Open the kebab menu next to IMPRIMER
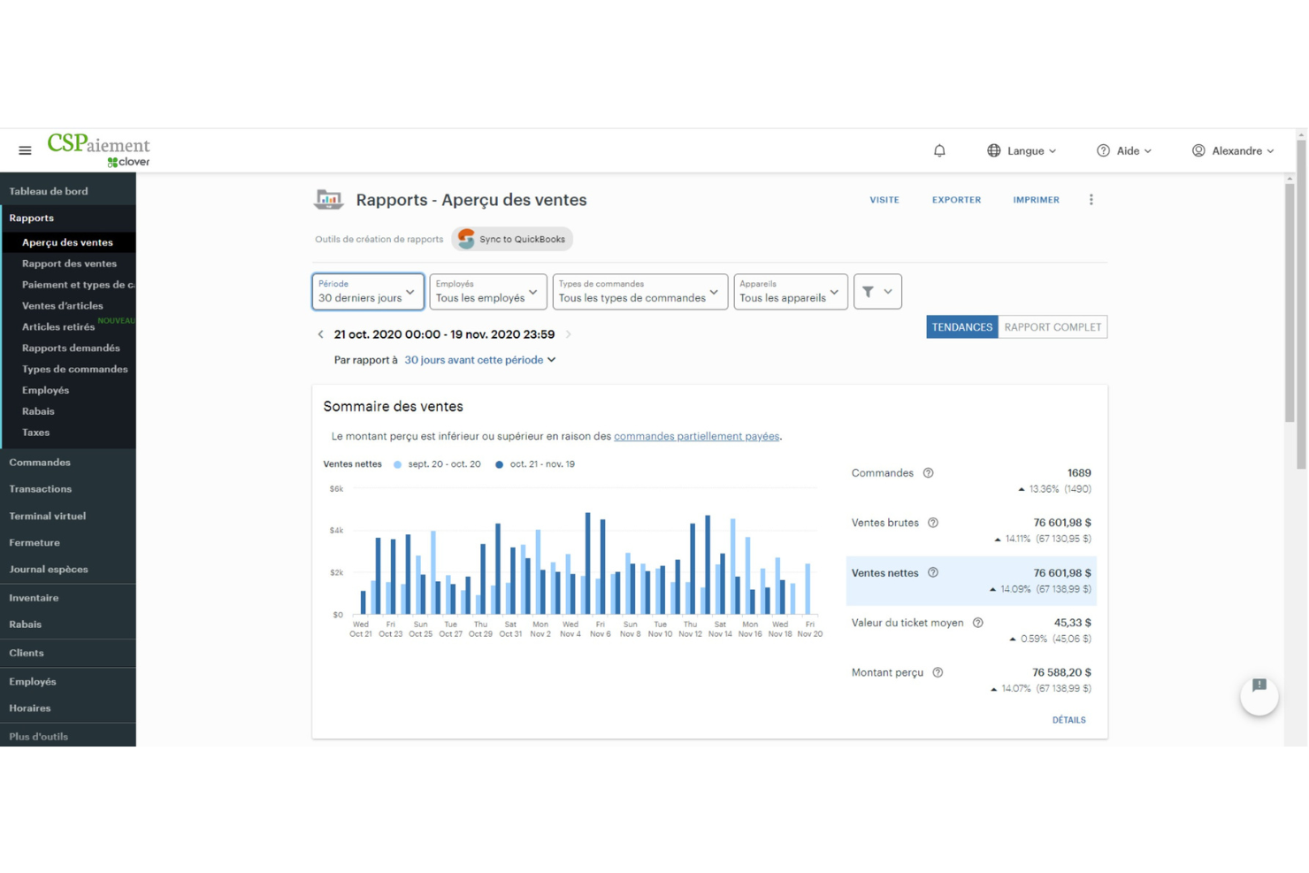 tap(1091, 199)
